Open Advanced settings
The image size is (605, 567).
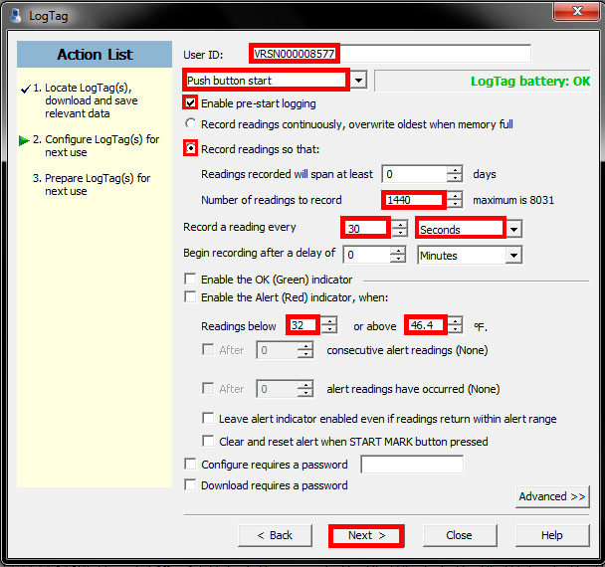click(x=551, y=496)
